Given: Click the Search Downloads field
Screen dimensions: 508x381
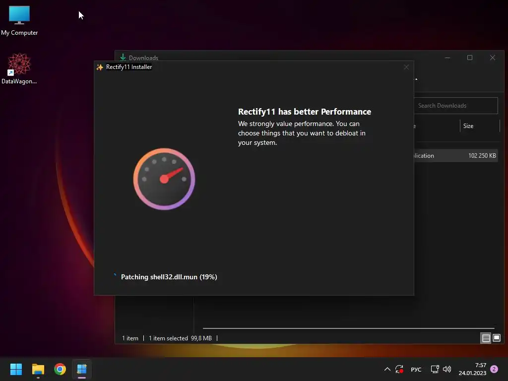Looking at the screenshot, I should pos(456,106).
